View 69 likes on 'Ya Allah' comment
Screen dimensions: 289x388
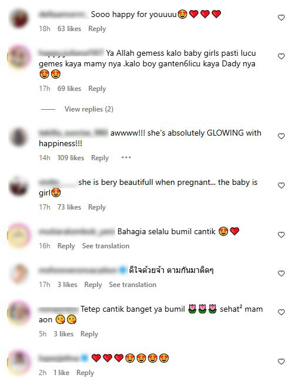tap(69, 89)
